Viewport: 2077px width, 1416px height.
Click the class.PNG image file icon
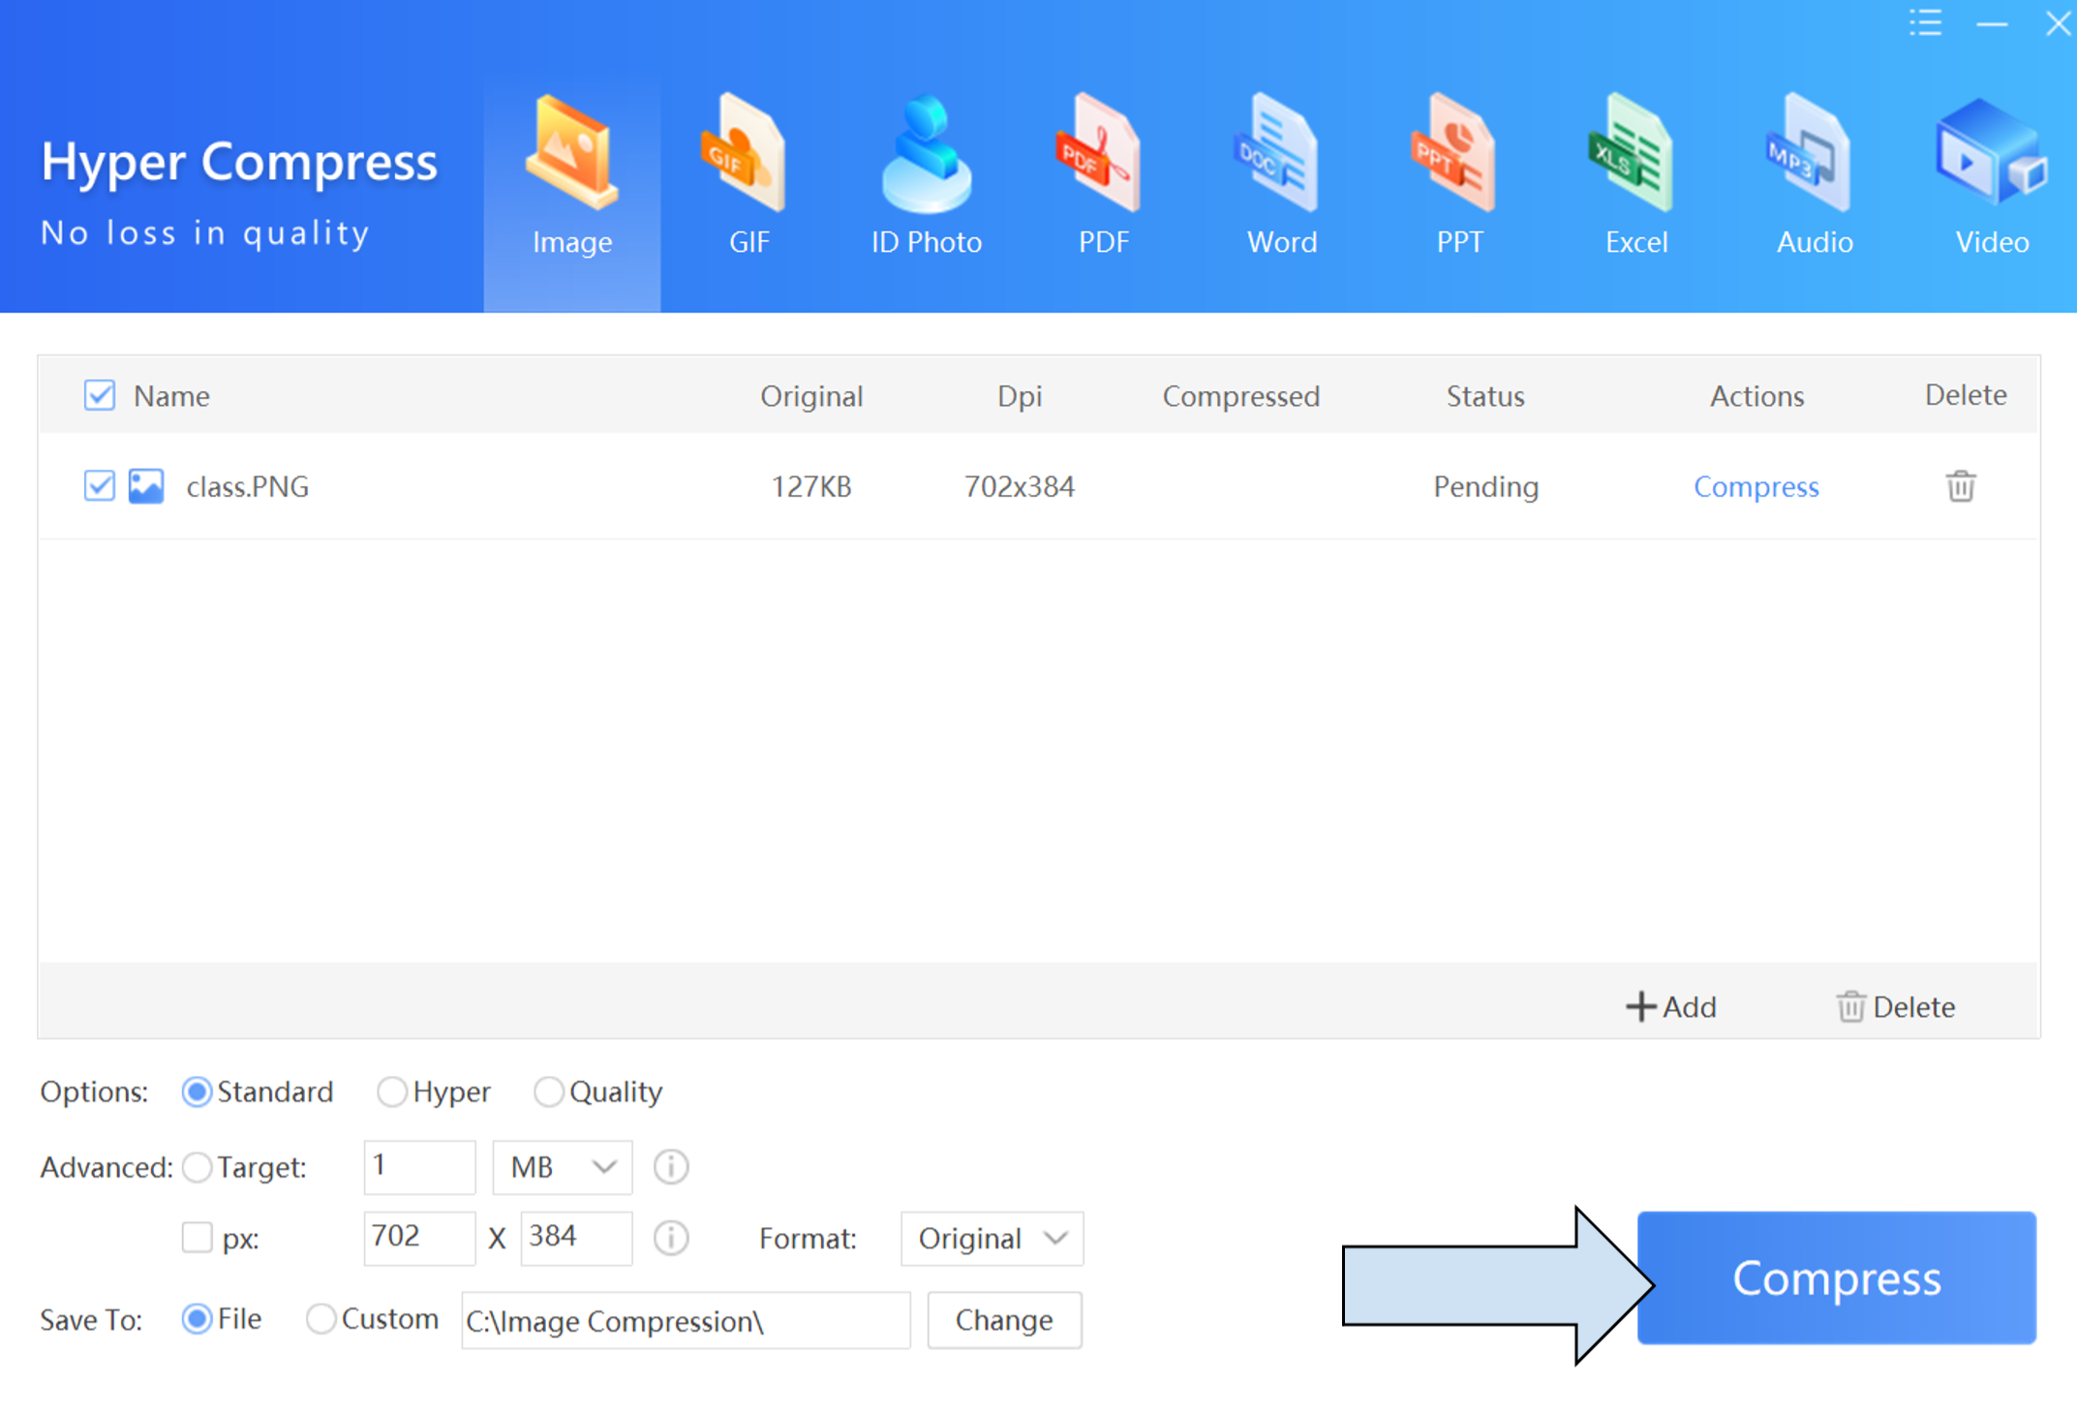(x=146, y=485)
